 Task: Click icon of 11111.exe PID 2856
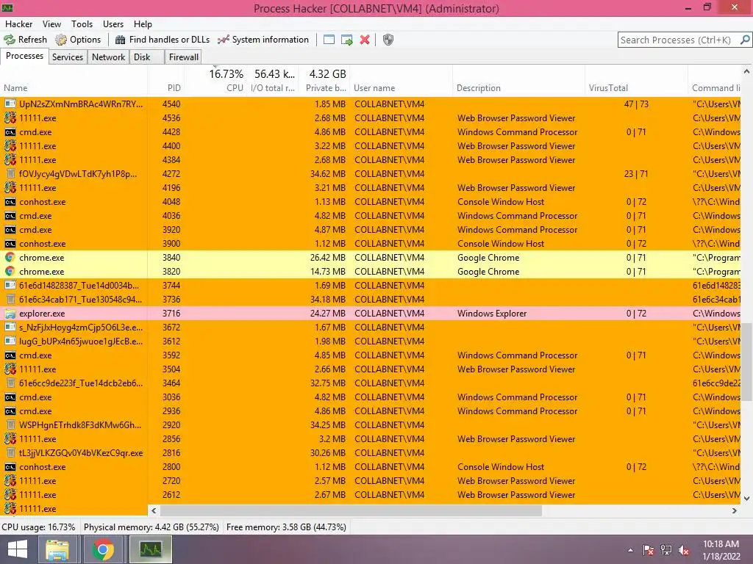tap(10, 439)
